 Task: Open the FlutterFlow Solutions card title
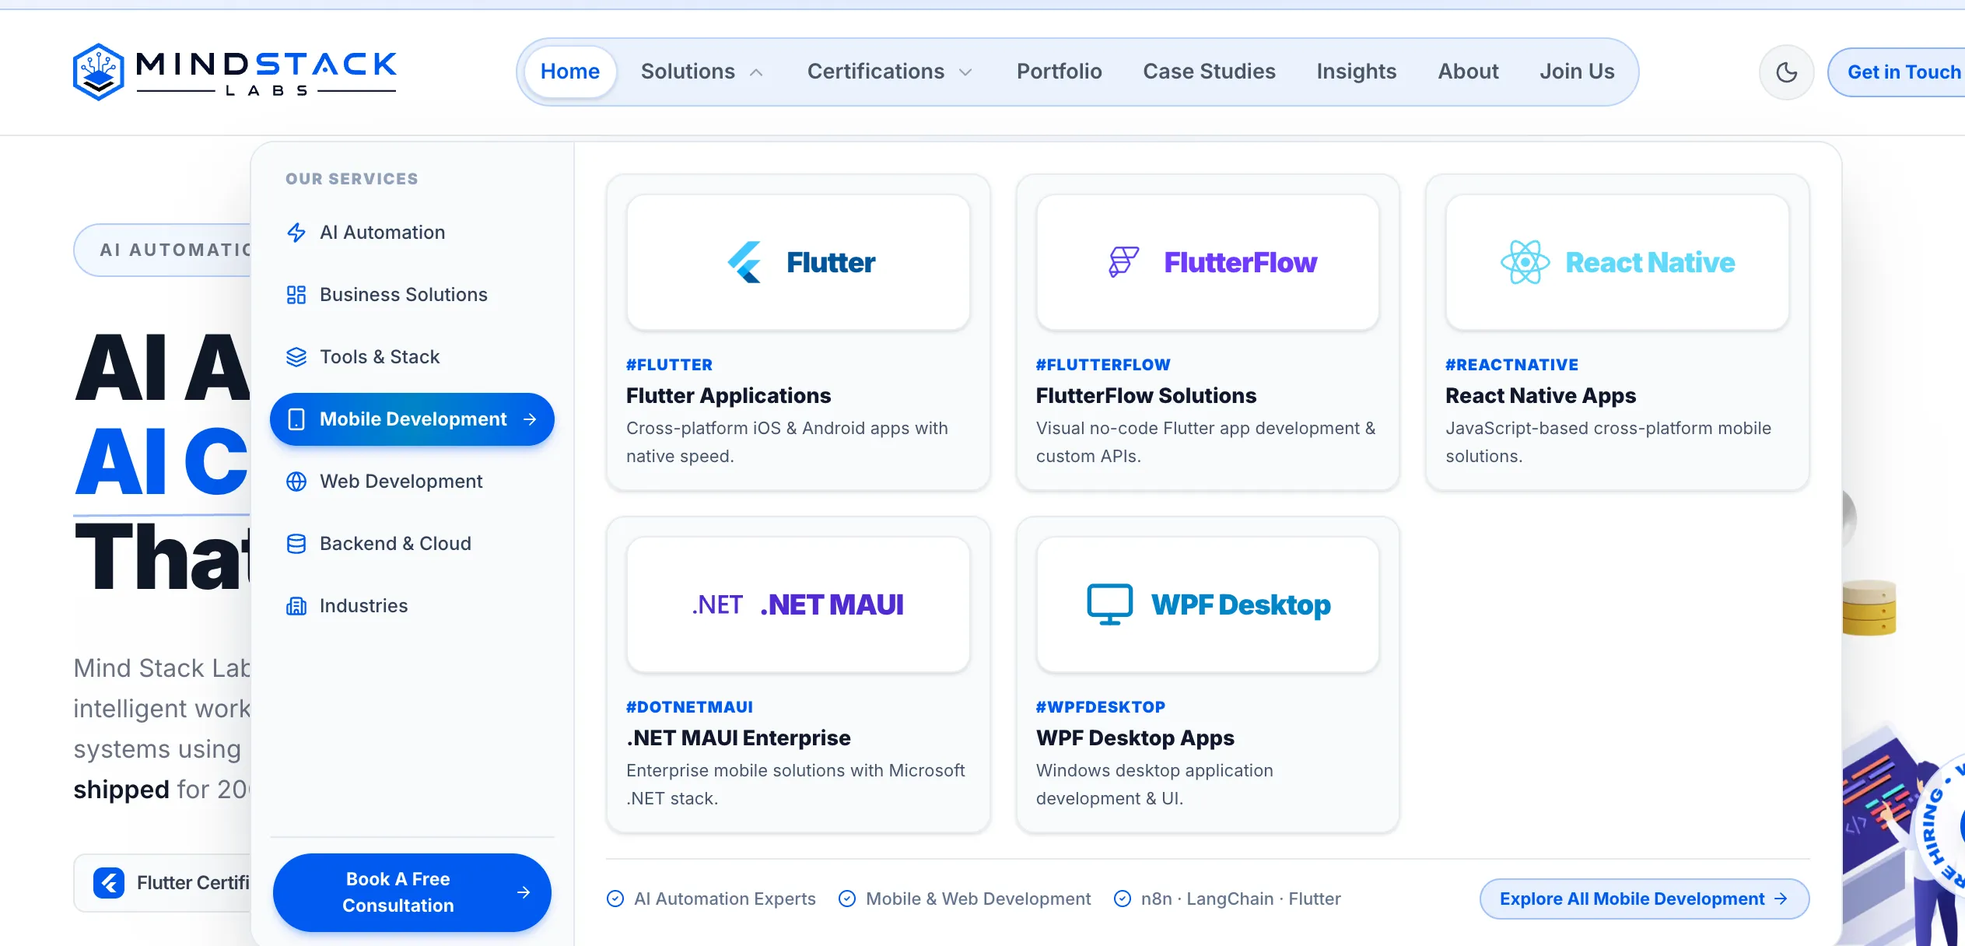pyautogui.click(x=1146, y=396)
